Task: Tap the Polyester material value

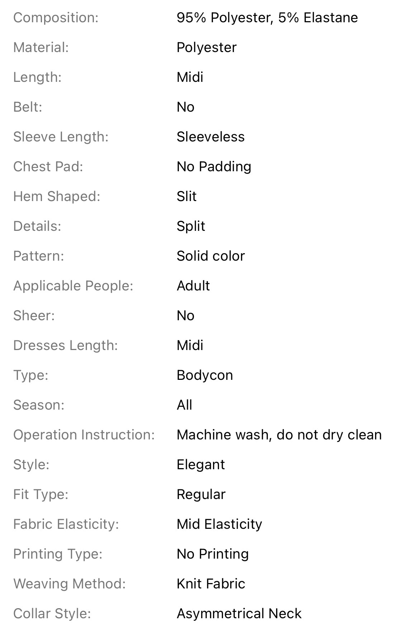Action: tap(207, 48)
